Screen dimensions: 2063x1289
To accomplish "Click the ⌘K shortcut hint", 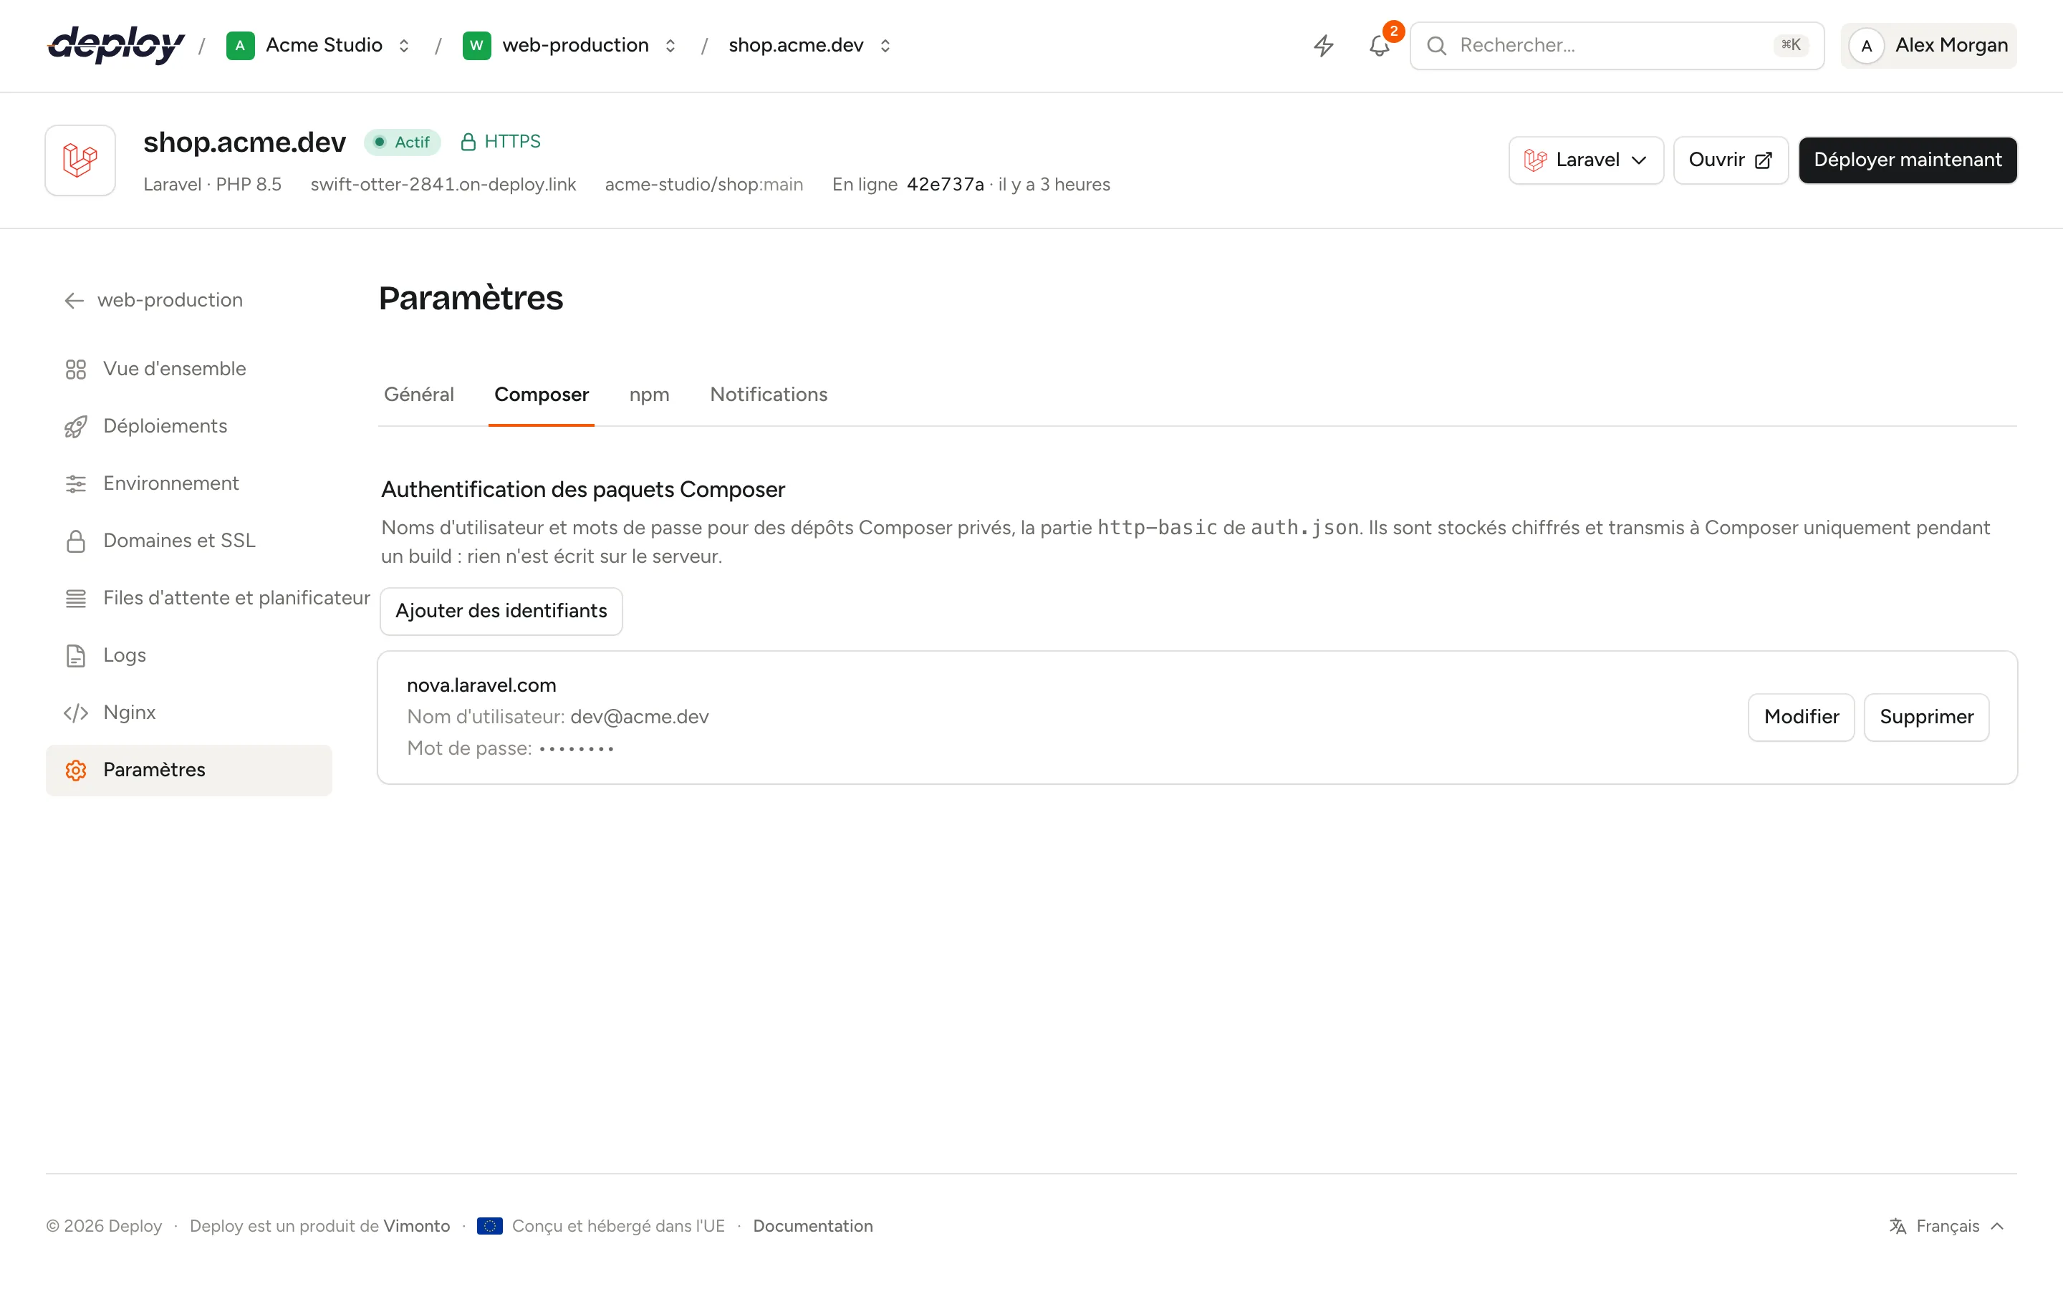I will click(x=1791, y=45).
